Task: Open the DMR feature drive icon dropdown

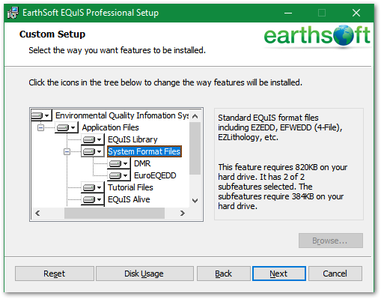Action: 119,163
